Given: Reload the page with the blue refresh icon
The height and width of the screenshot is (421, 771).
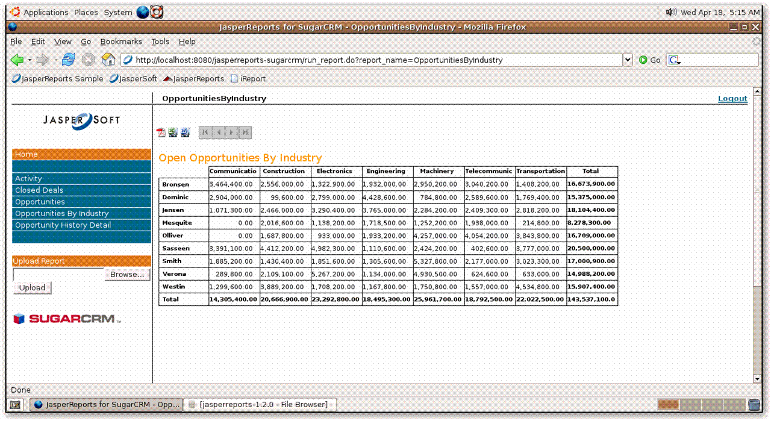Looking at the screenshot, I should tap(69, 60).
